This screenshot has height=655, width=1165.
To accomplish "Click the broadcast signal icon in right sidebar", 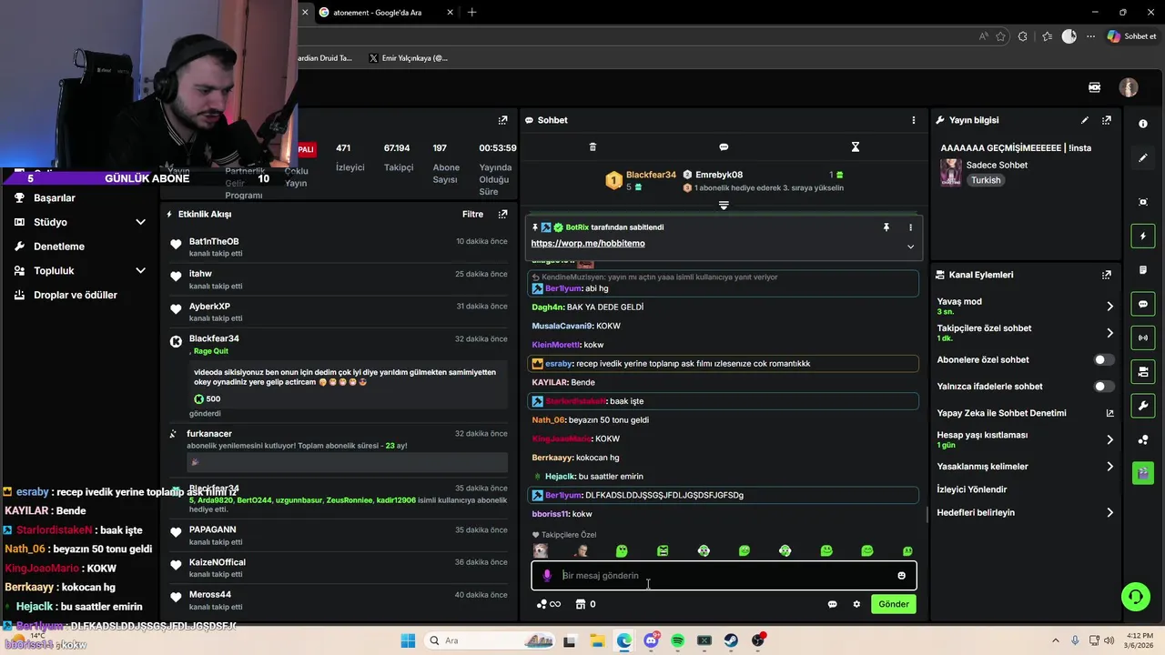I will [x=1143, y=338].
